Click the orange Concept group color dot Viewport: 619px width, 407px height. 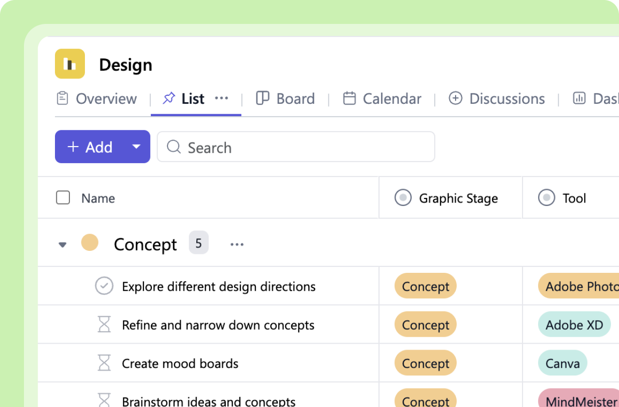pyautogui.click(x=90, y=243)
